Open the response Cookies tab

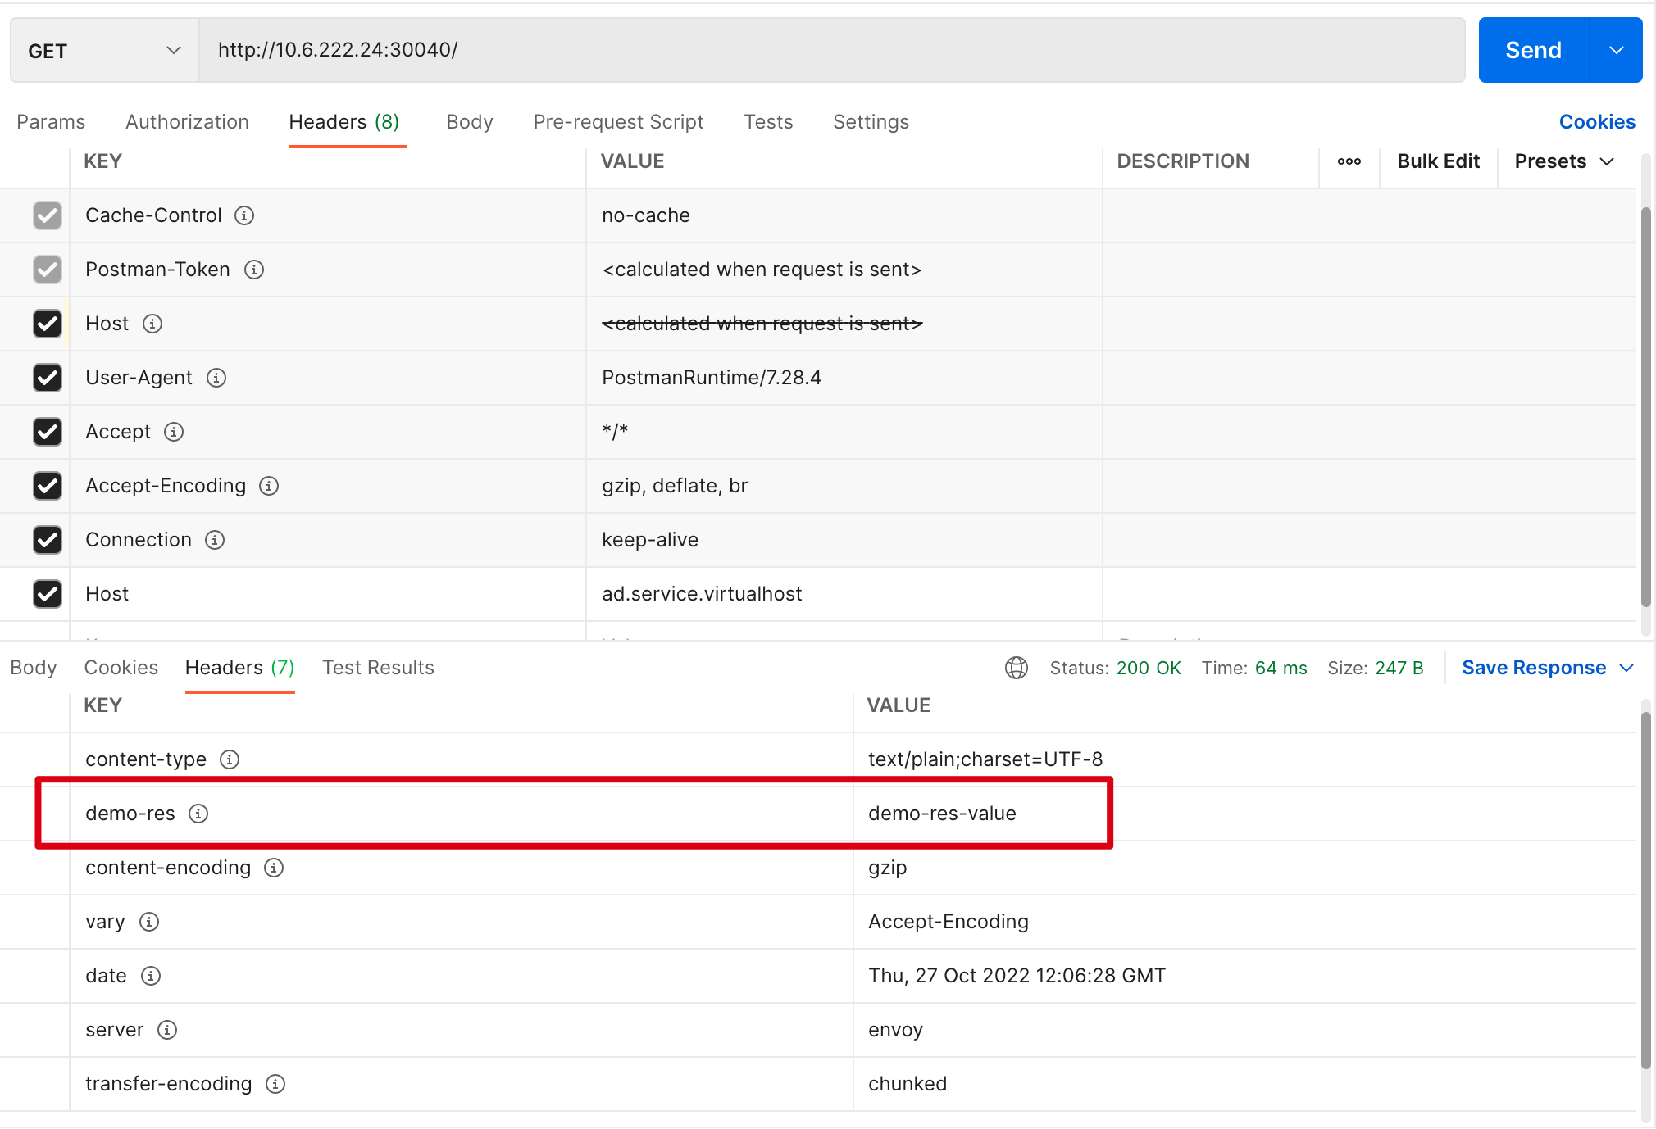[121, 668]
